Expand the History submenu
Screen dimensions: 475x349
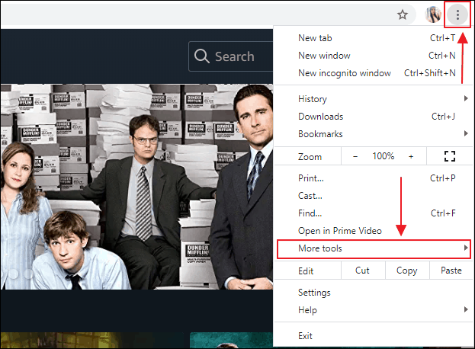pos(373,98)
